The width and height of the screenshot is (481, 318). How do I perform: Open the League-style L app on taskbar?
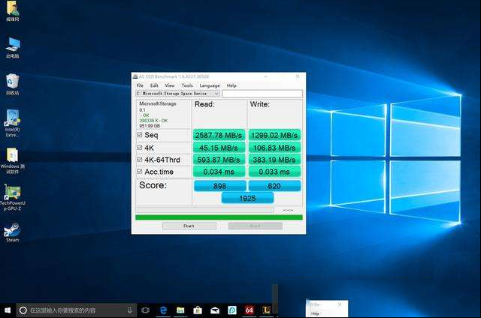click(x=266, y=310)
